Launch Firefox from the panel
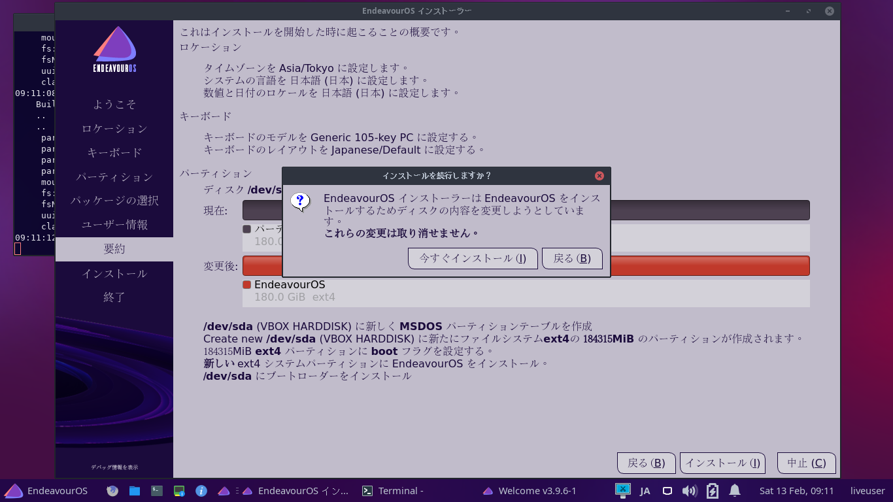 click(x=112, y=490)
